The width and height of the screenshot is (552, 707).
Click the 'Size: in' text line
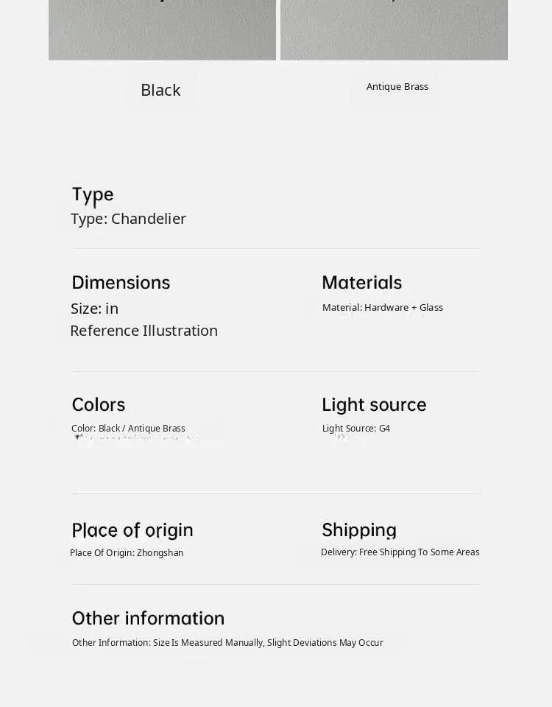[94, 309]
